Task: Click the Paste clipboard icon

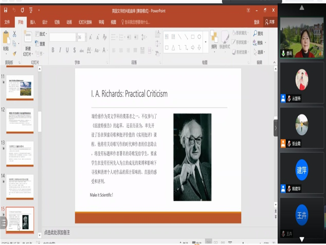Action: point(6,38)
